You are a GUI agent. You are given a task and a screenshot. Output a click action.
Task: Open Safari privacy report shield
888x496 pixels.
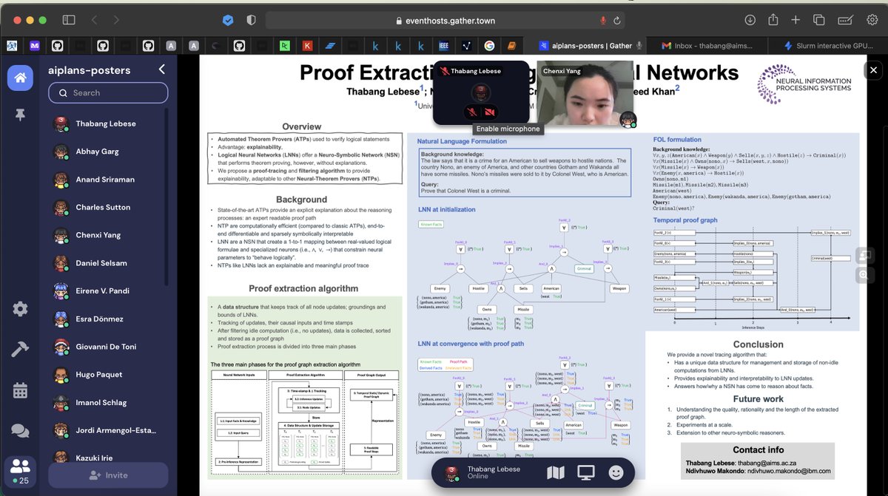tap(251, 21)
